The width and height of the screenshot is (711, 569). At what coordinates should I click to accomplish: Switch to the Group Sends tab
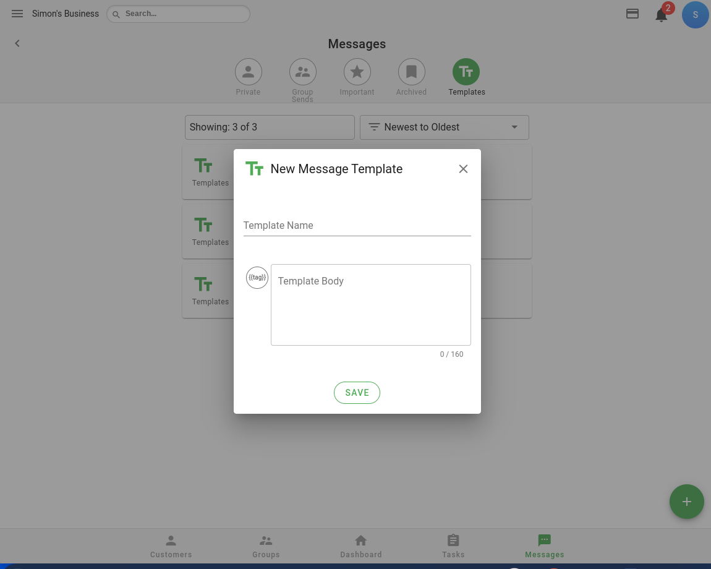[x=302, y=80]
